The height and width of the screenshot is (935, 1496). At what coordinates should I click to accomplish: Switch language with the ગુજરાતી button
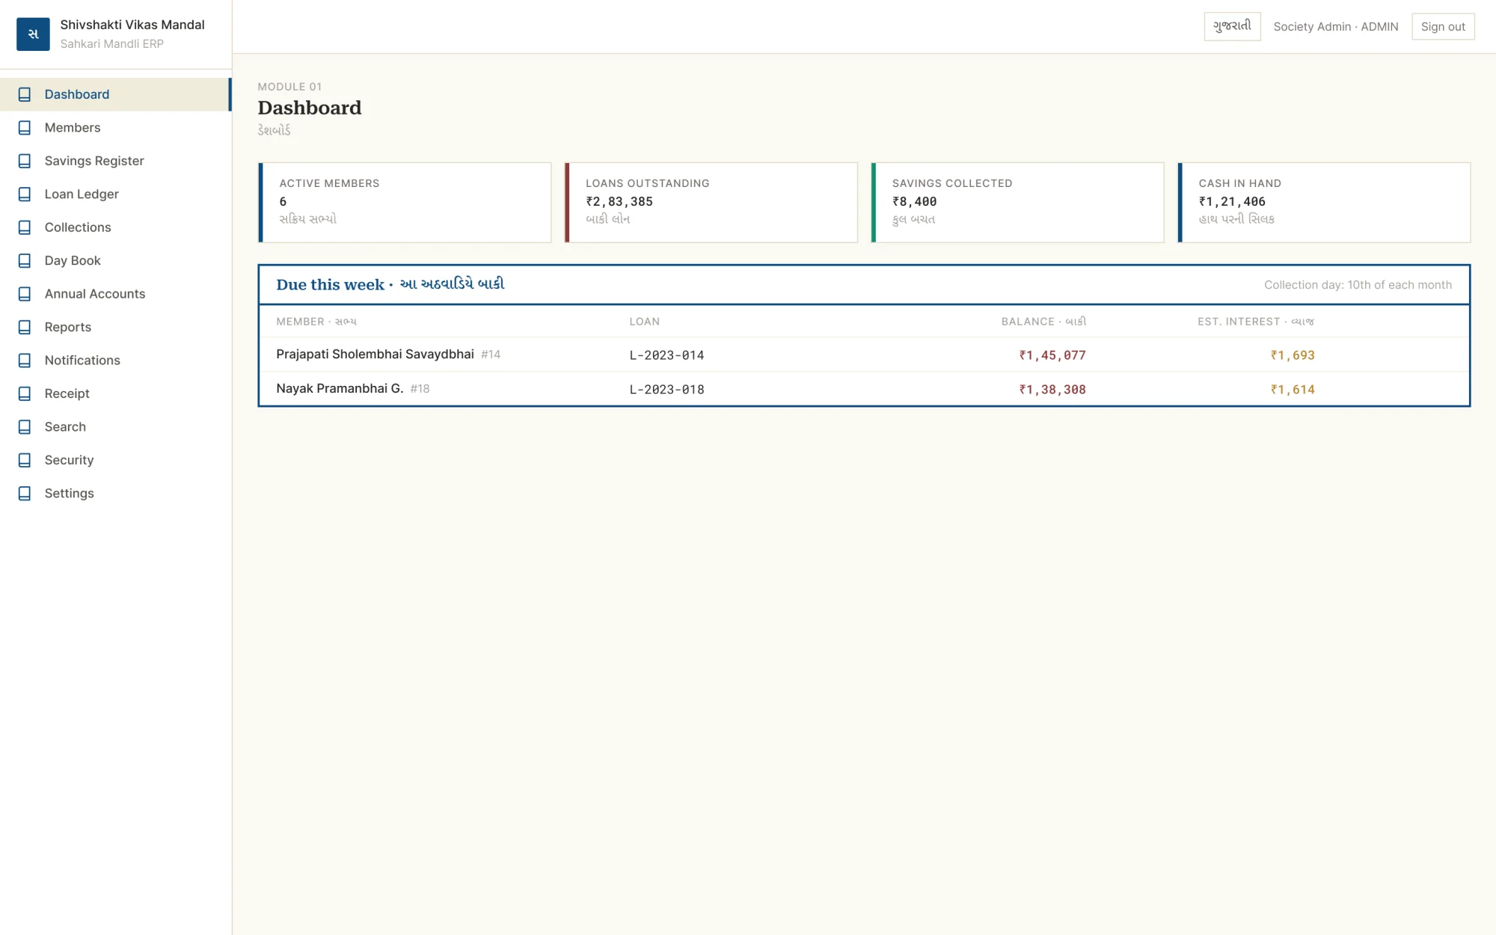(1232, 26)
